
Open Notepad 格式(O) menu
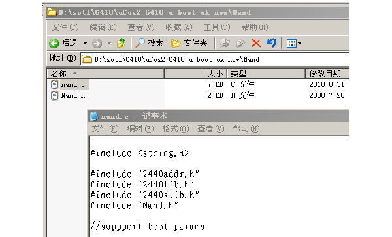[x=176, y=129]
